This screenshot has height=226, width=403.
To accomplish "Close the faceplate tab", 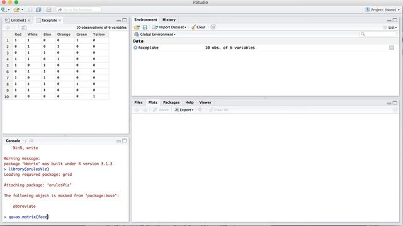I will pyautogui.click(x=60, y=20).
